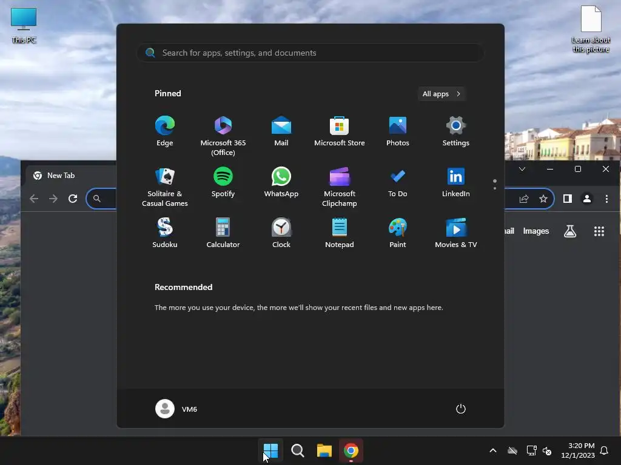Click the share page icon in Chrome

coord(524,199)
